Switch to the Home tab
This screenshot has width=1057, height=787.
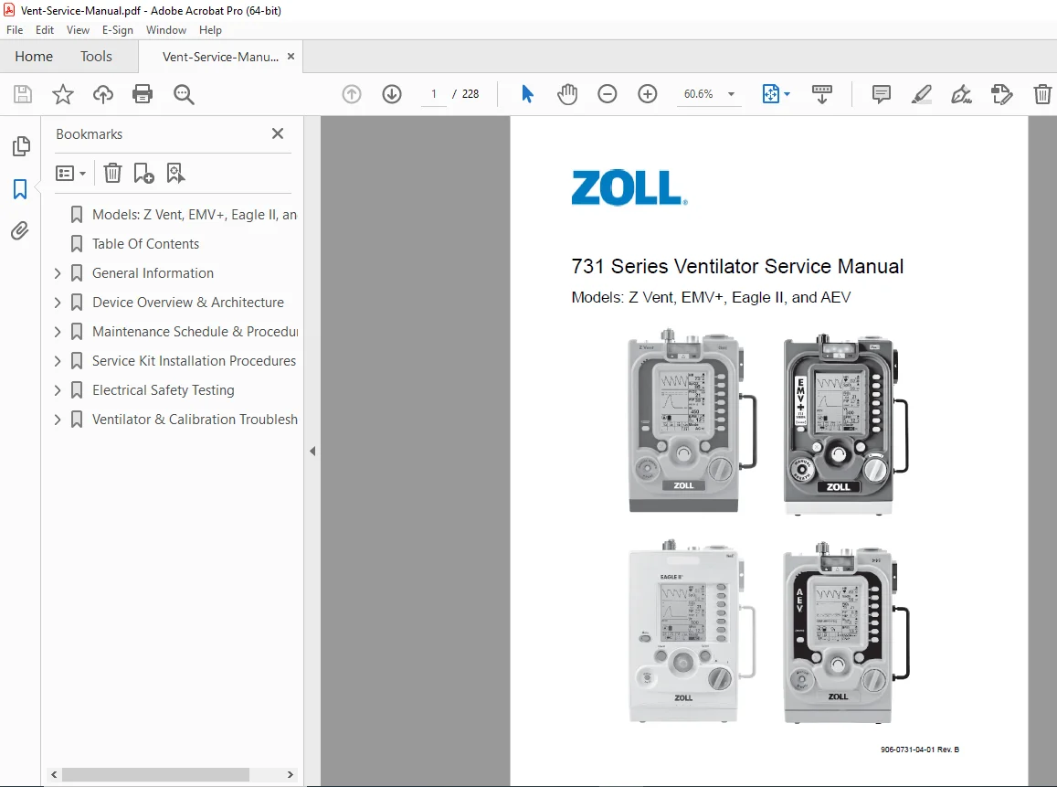tap(34, 57)
